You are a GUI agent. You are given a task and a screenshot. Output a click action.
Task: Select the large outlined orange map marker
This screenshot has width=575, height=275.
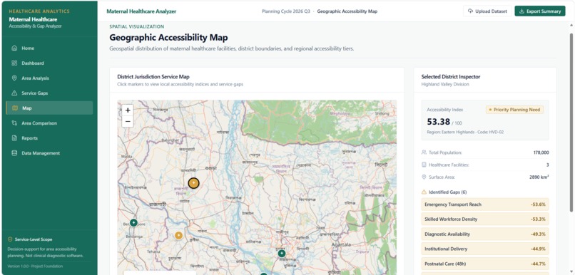193,183
